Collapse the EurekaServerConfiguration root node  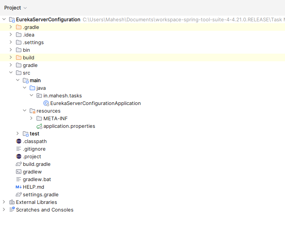4,19
